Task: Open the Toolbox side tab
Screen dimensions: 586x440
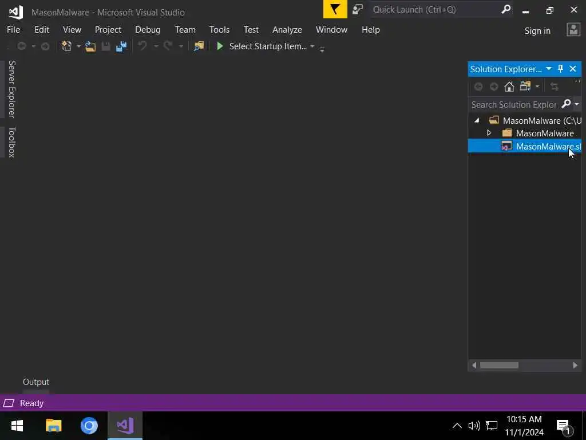Action: (11, 142)
